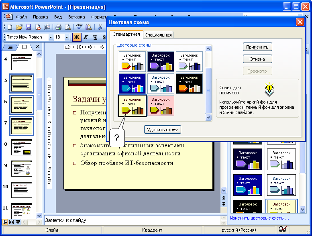Select slide 10 thumbnail
Screen dimensions: 312x236
pos(22,190)
